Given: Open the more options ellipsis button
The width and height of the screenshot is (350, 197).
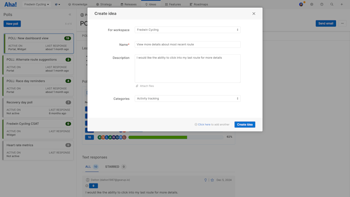Looking at the screenshot, I should [x=342, y=23].
